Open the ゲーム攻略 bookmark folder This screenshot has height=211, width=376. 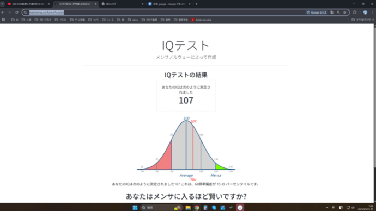coord(77,20)
